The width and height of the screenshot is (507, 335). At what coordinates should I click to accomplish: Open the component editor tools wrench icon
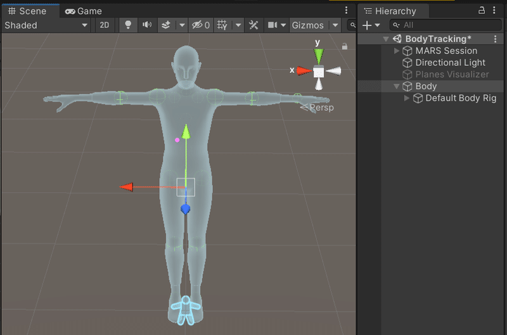click(x=253, y=25)
